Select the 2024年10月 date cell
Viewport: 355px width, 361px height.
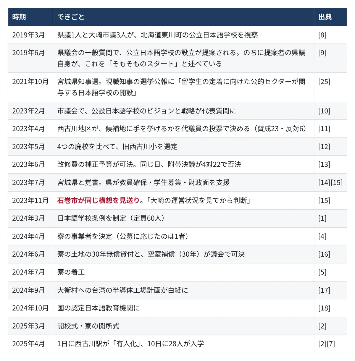(30, 308)
